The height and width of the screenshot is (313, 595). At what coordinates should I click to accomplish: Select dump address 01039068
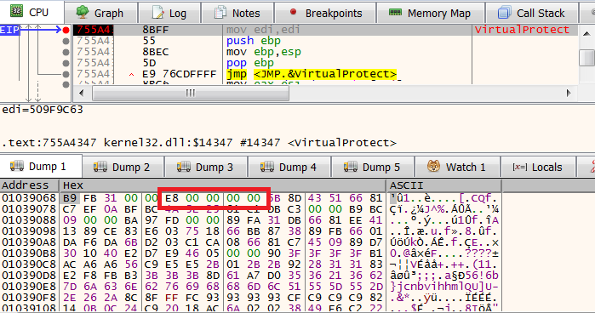[29, 198]
